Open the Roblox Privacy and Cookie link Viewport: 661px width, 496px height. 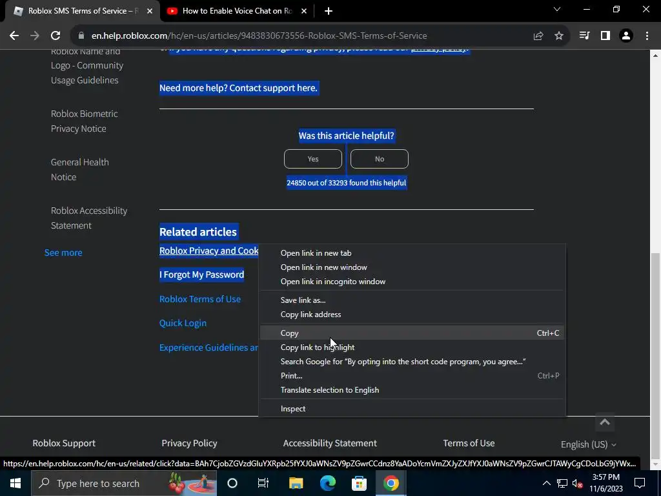pyautogui.click(x=208, y=251)
